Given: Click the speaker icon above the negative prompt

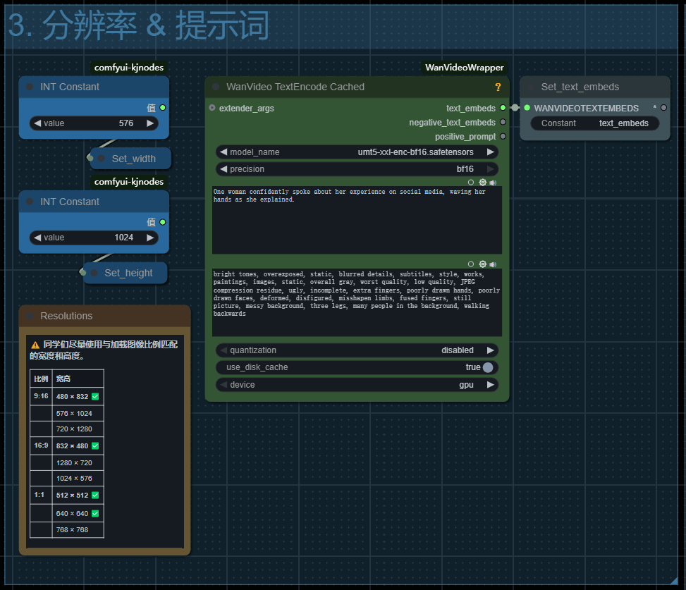Looking at the screenshot, I should click(x=493, y=264).
